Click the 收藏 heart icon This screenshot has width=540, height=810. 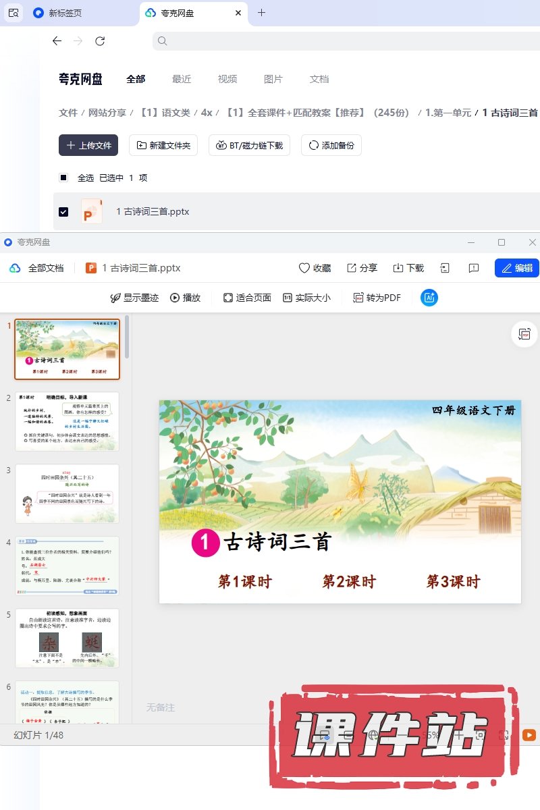[x=304, y=268]
